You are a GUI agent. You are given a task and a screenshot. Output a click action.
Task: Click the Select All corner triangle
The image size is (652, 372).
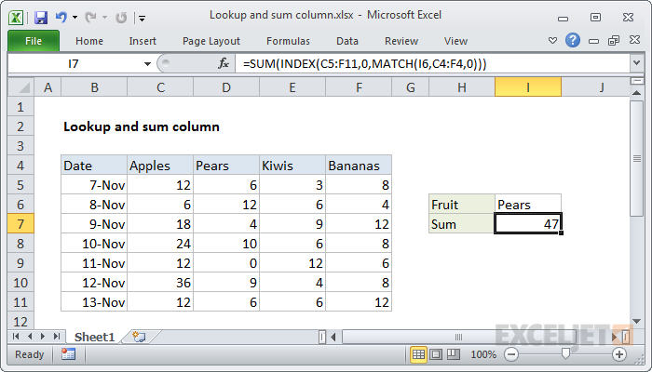pyautogui.click(x=21, y=87)
